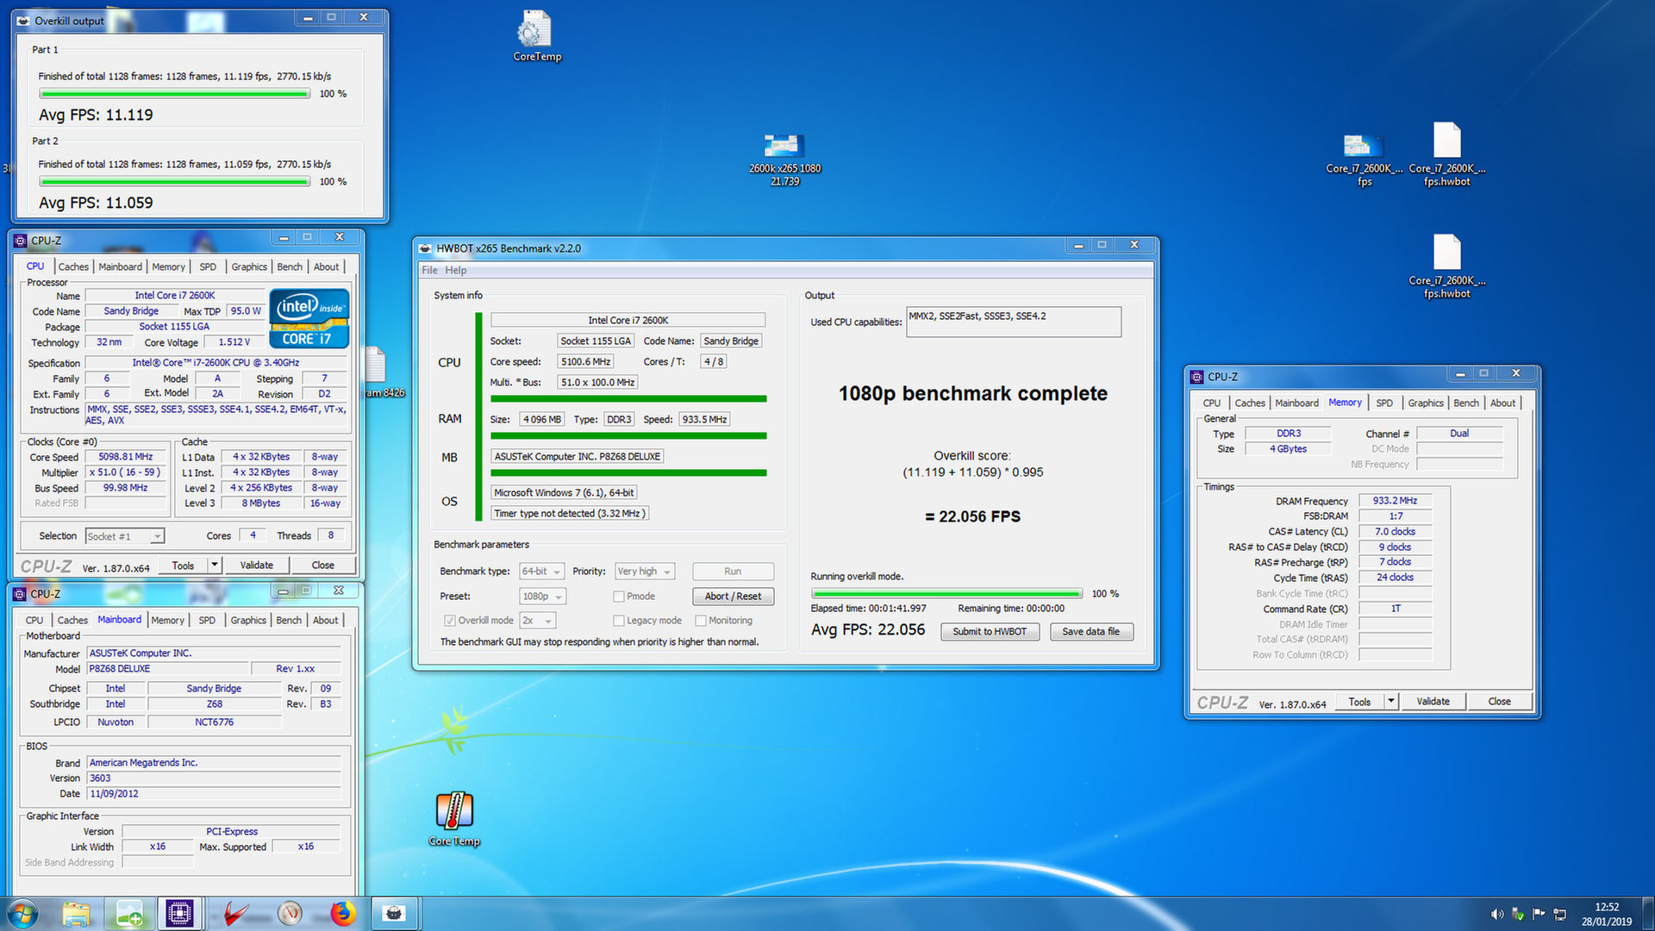Toggle the Overkill mode checkbox
The height and width of the screenshot is (931, 1655).
(x=449, y=621)
